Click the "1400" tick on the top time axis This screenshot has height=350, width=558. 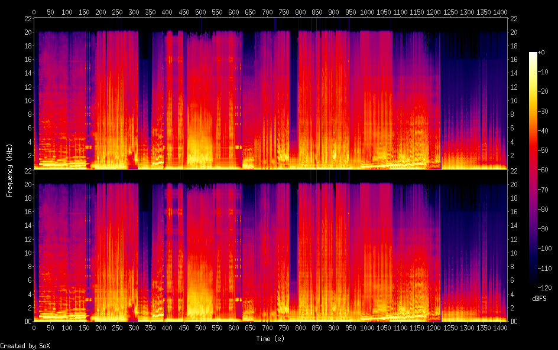(500, 12)
